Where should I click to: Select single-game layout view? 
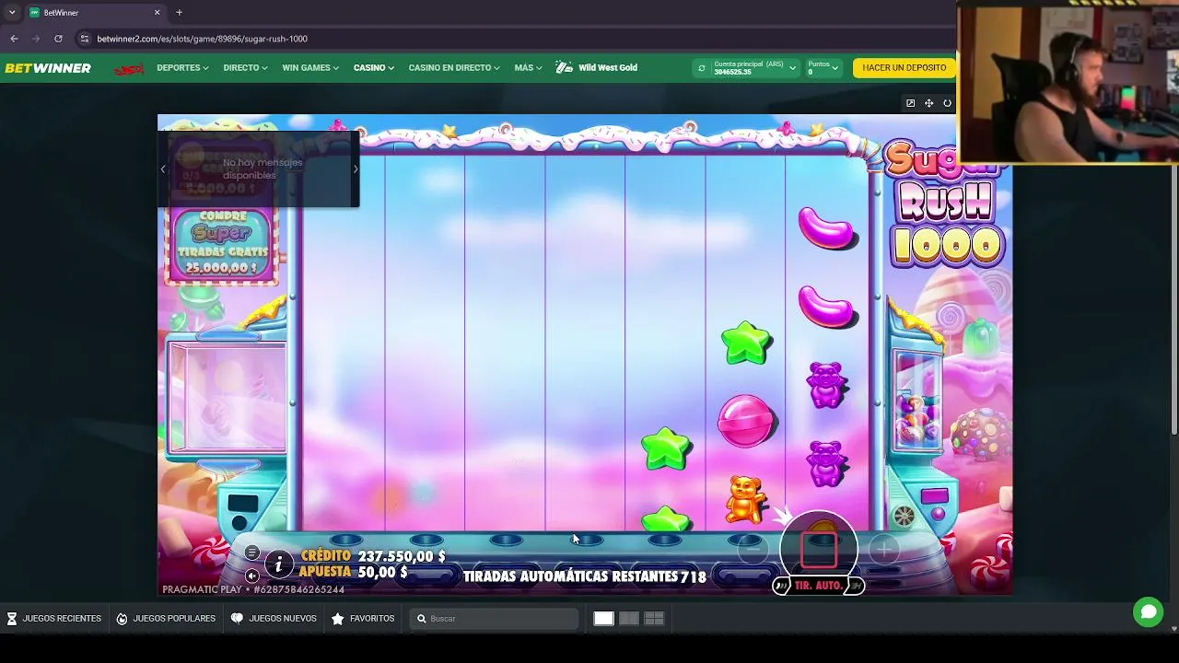coord(603,619)
